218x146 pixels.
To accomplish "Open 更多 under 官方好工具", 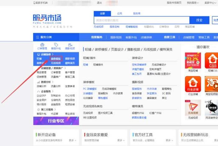I will [x=169, y=140].
